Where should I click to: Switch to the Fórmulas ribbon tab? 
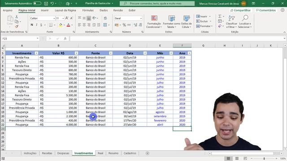tap(88, 10)
